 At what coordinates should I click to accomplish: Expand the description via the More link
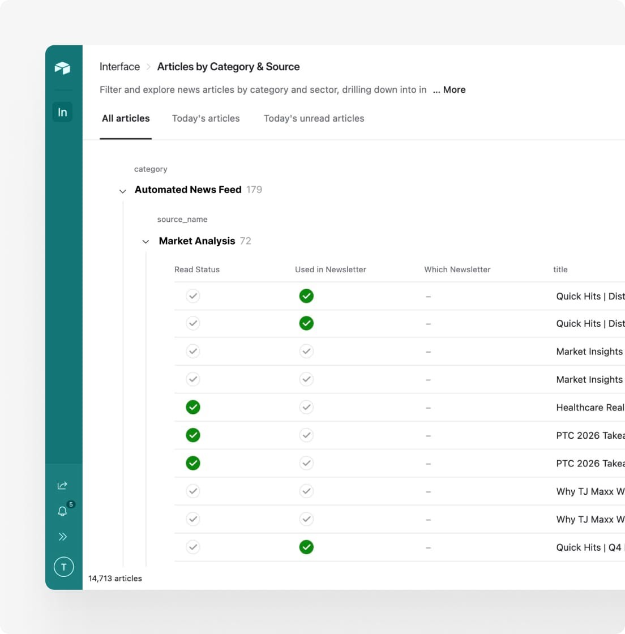449,89
